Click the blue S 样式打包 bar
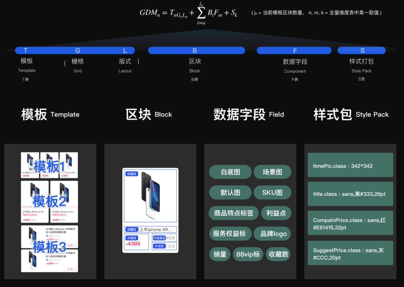The image size is (404, 287). [x=362, y=51]
